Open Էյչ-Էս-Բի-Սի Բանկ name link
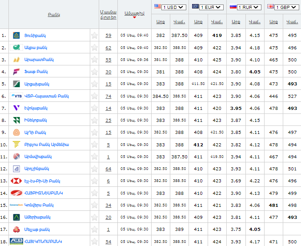301x246 pixels. click(42, 181)
